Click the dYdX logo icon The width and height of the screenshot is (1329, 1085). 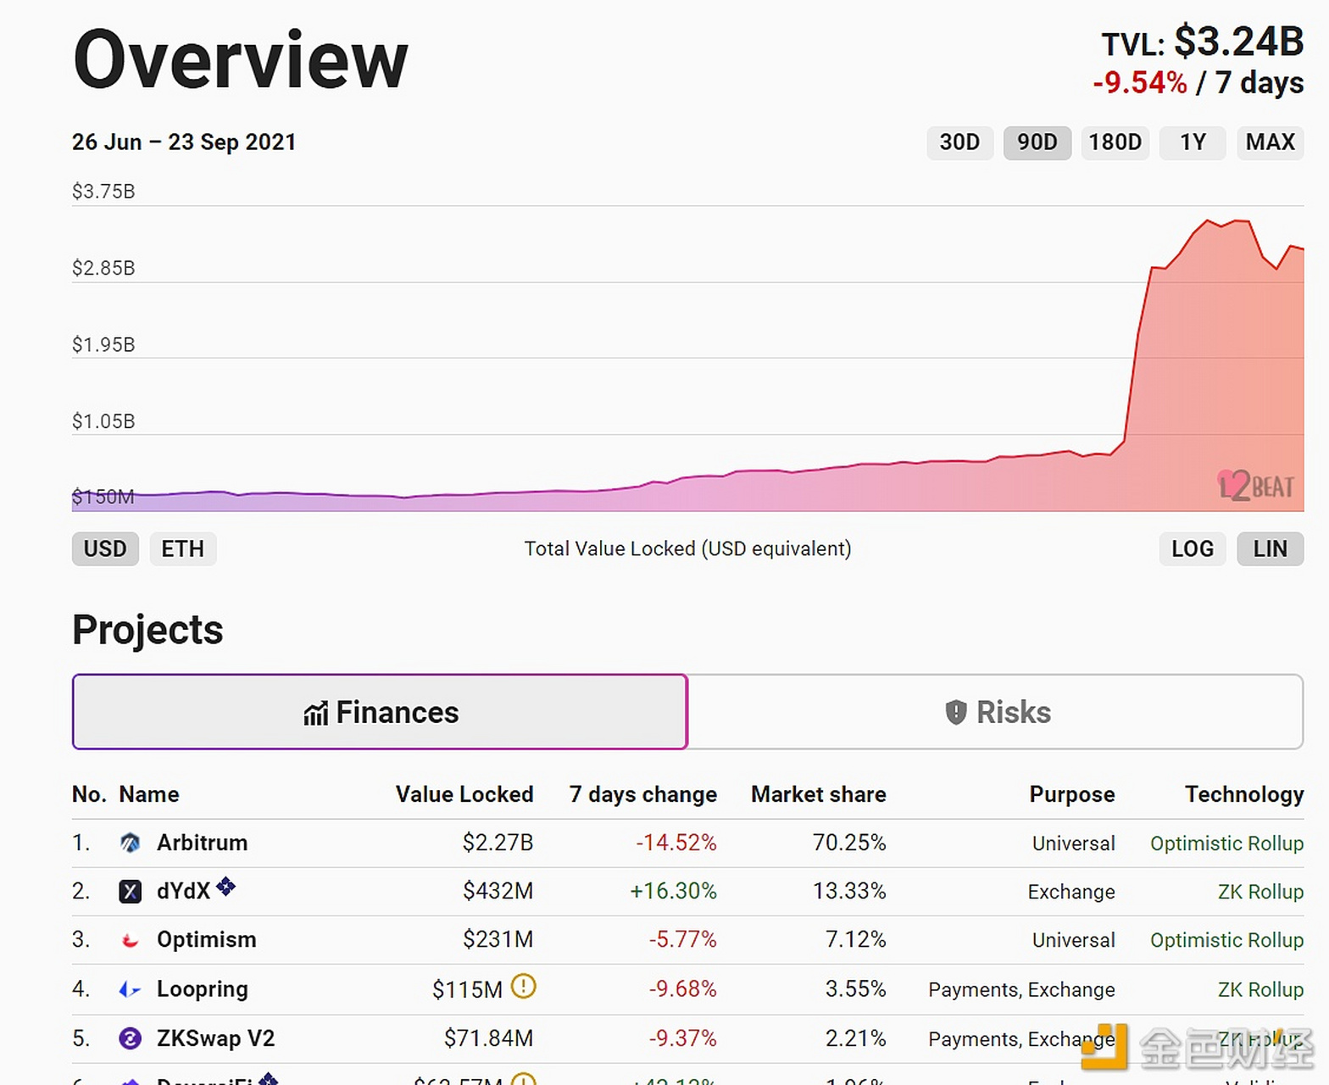point(130,892)
